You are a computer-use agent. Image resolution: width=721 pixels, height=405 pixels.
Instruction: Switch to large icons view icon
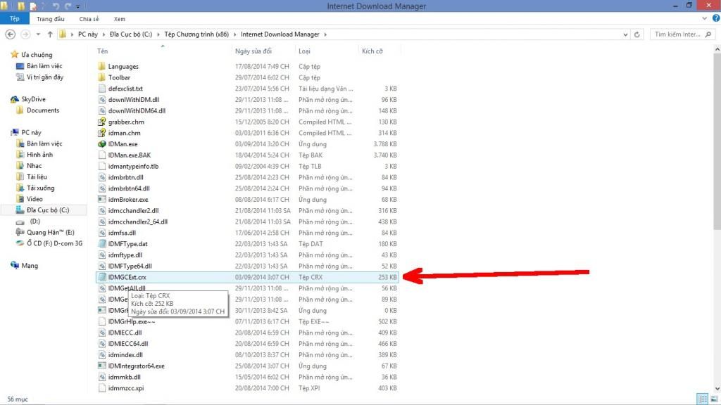[x=714, y=399]
